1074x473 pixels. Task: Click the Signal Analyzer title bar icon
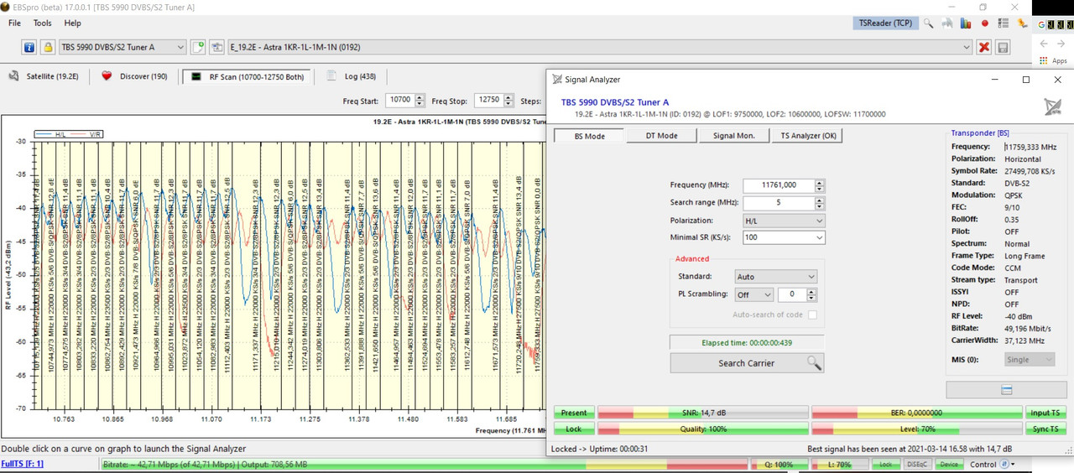[557, 80]
